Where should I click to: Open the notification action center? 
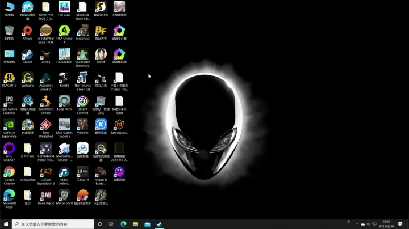[400, 224]
